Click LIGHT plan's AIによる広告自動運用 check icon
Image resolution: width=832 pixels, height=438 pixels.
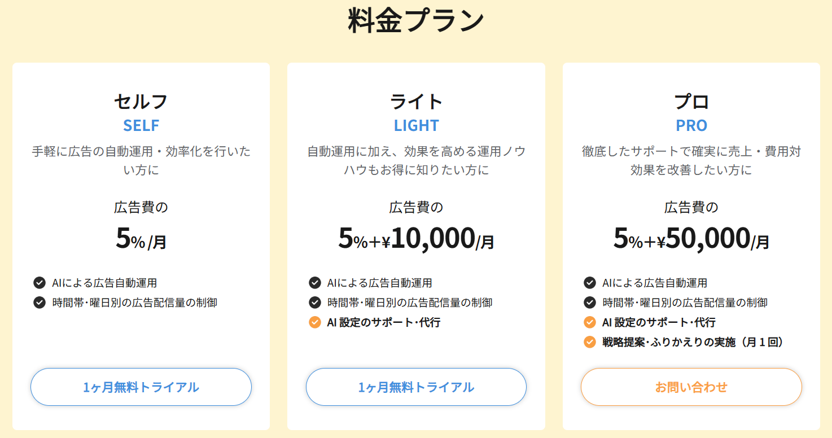[x=315, y=283]
